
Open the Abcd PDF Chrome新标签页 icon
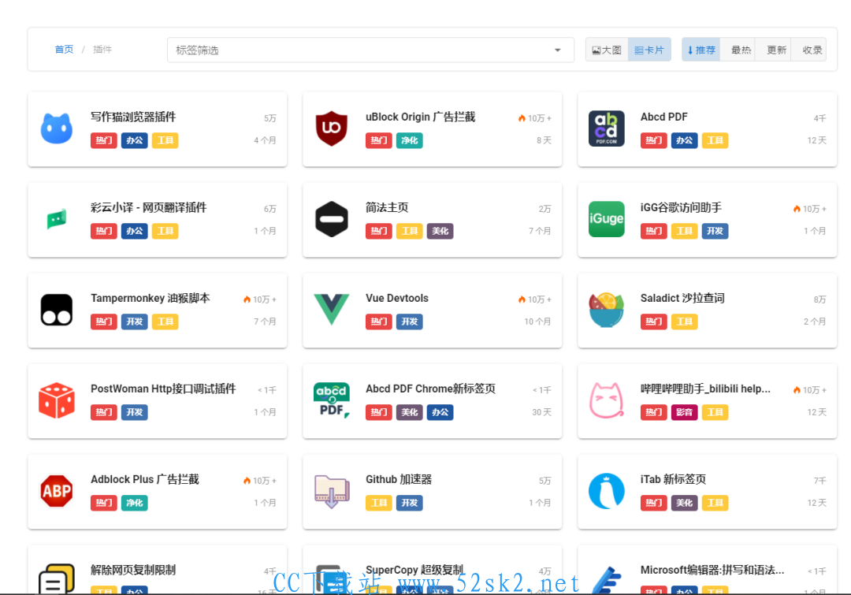tap(332, 400)
